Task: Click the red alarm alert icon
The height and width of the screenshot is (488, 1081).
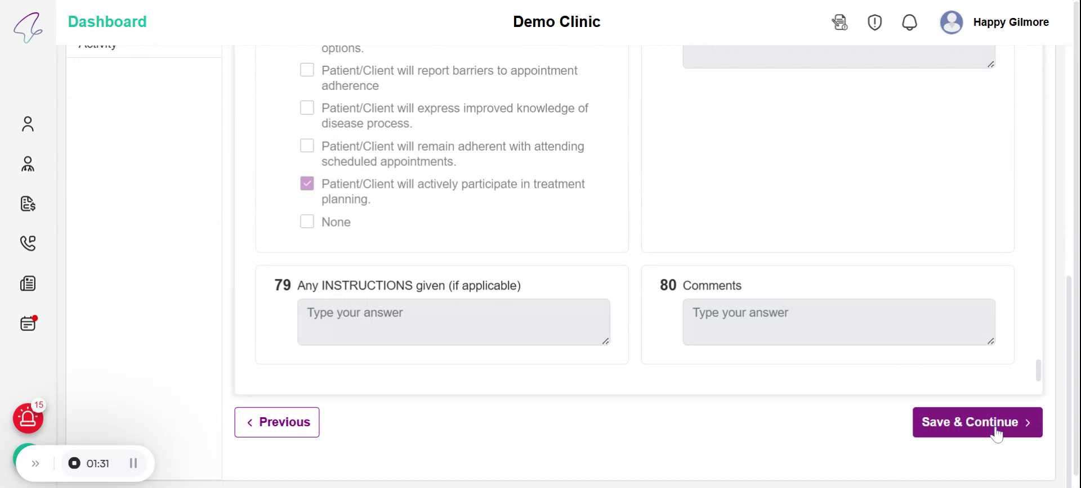Action: click(28, 418)
